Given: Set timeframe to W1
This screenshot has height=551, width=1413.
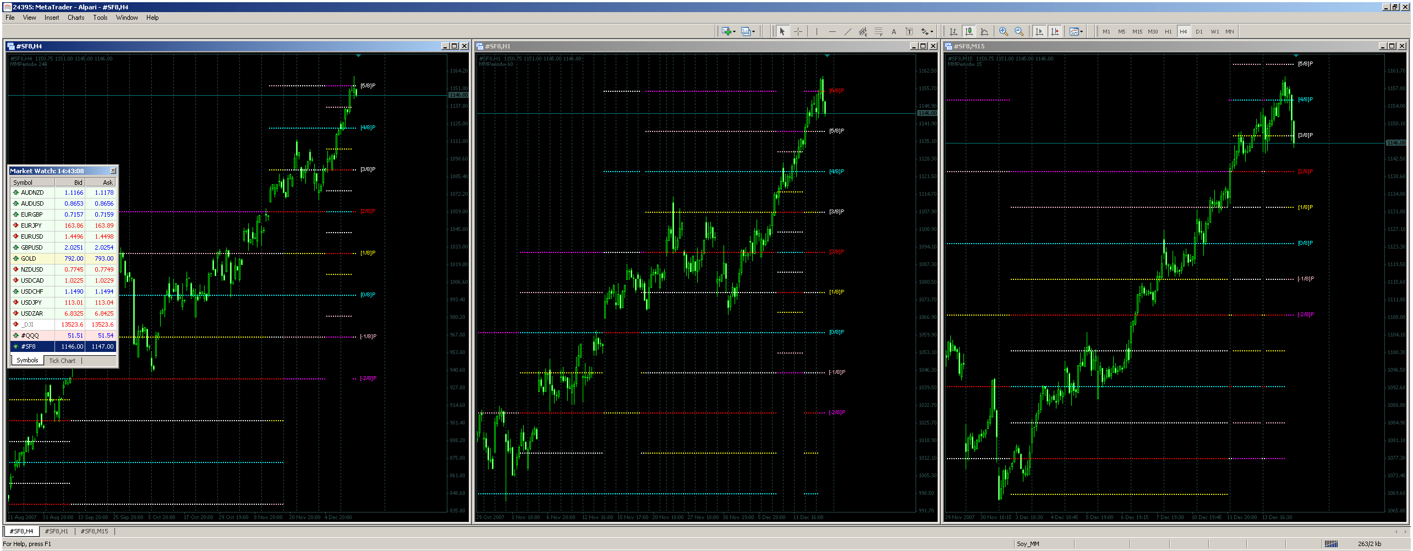Looking at the screenshot, I should tap(1214, 31).
